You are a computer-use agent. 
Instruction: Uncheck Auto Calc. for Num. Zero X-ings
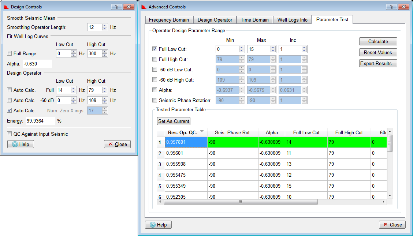[x=10, y=110]
